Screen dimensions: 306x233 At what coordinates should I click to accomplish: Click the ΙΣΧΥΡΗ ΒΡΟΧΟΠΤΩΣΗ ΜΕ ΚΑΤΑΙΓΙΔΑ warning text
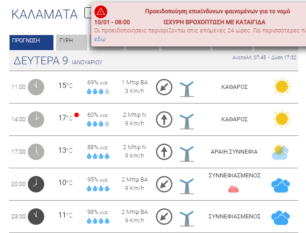point(214,22)
